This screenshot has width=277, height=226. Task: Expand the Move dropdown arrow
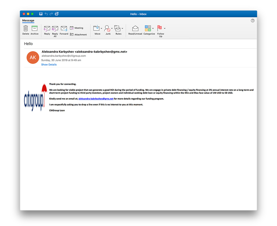click(101, 28)
